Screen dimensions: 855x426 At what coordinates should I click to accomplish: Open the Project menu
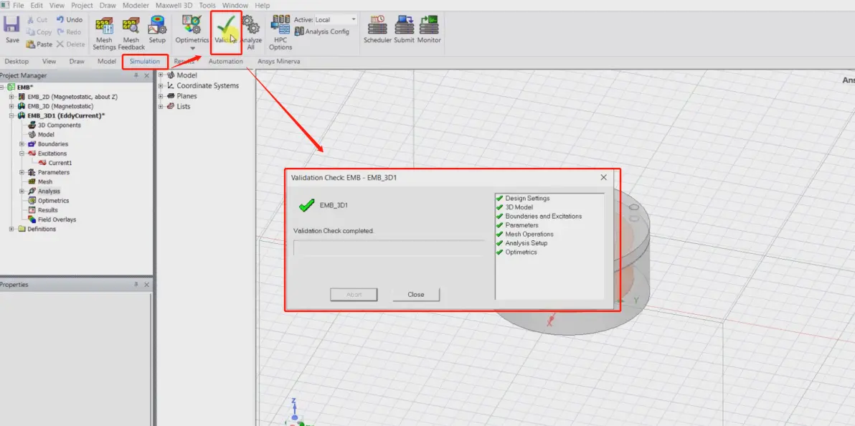(x=82, y=6)
